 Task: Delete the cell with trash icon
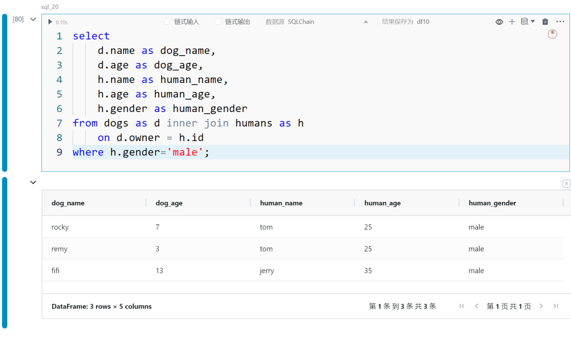[545, 22]
